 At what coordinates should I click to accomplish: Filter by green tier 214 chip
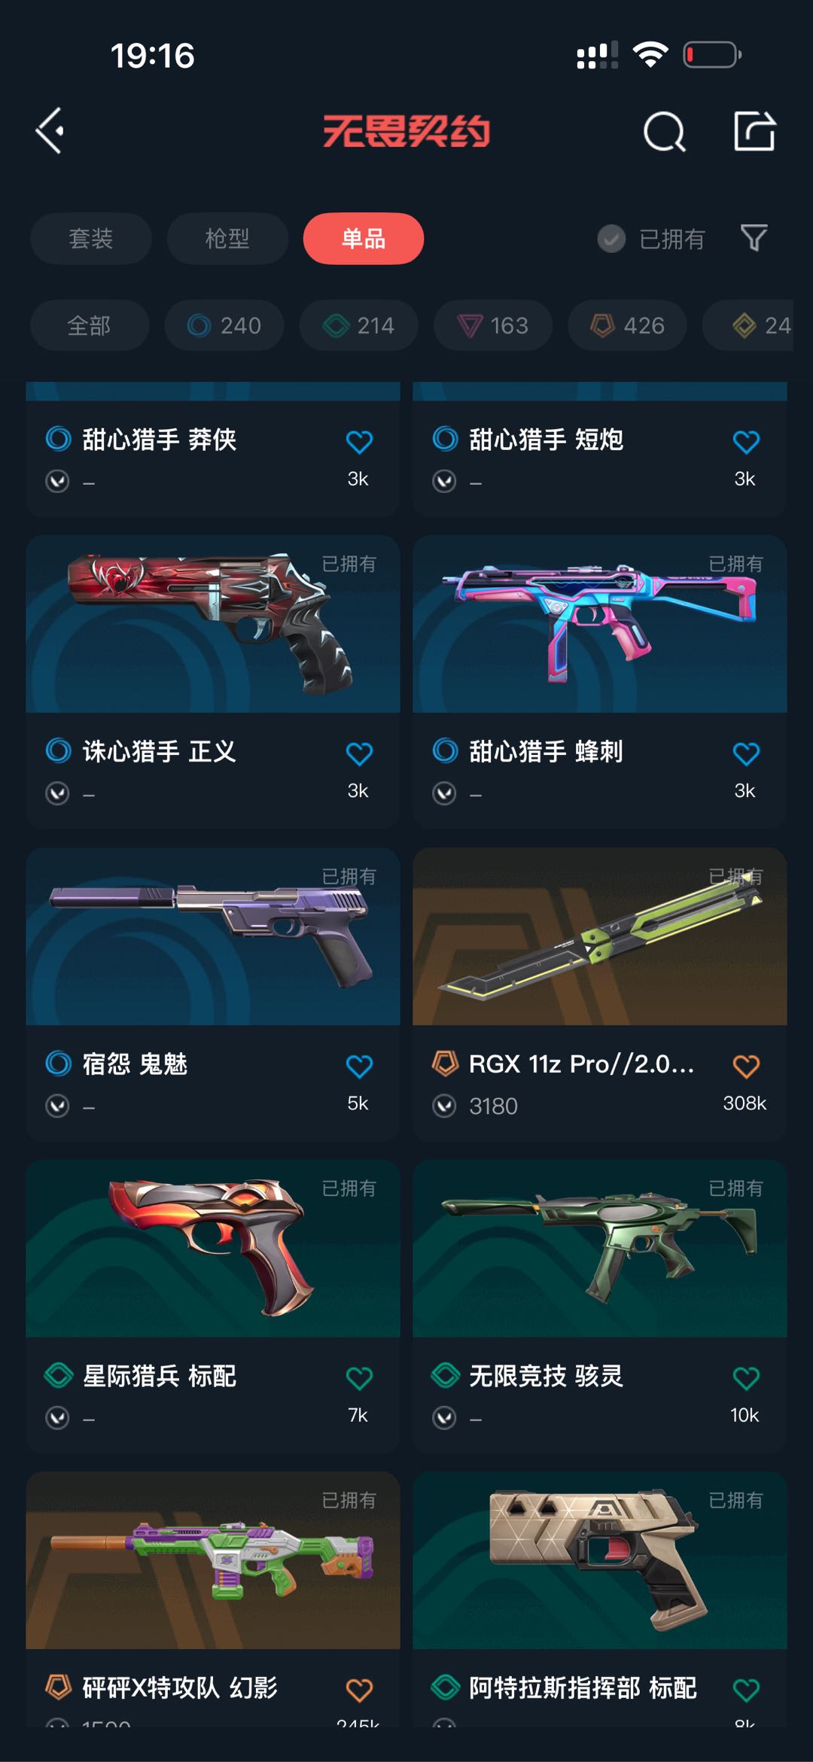359,325
